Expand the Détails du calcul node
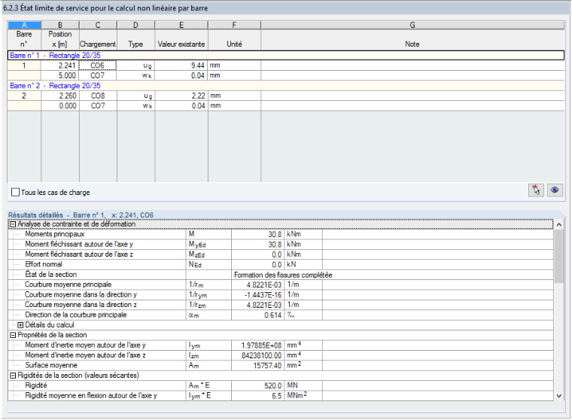This screenshot has width=572, height=420. point(20,325)
